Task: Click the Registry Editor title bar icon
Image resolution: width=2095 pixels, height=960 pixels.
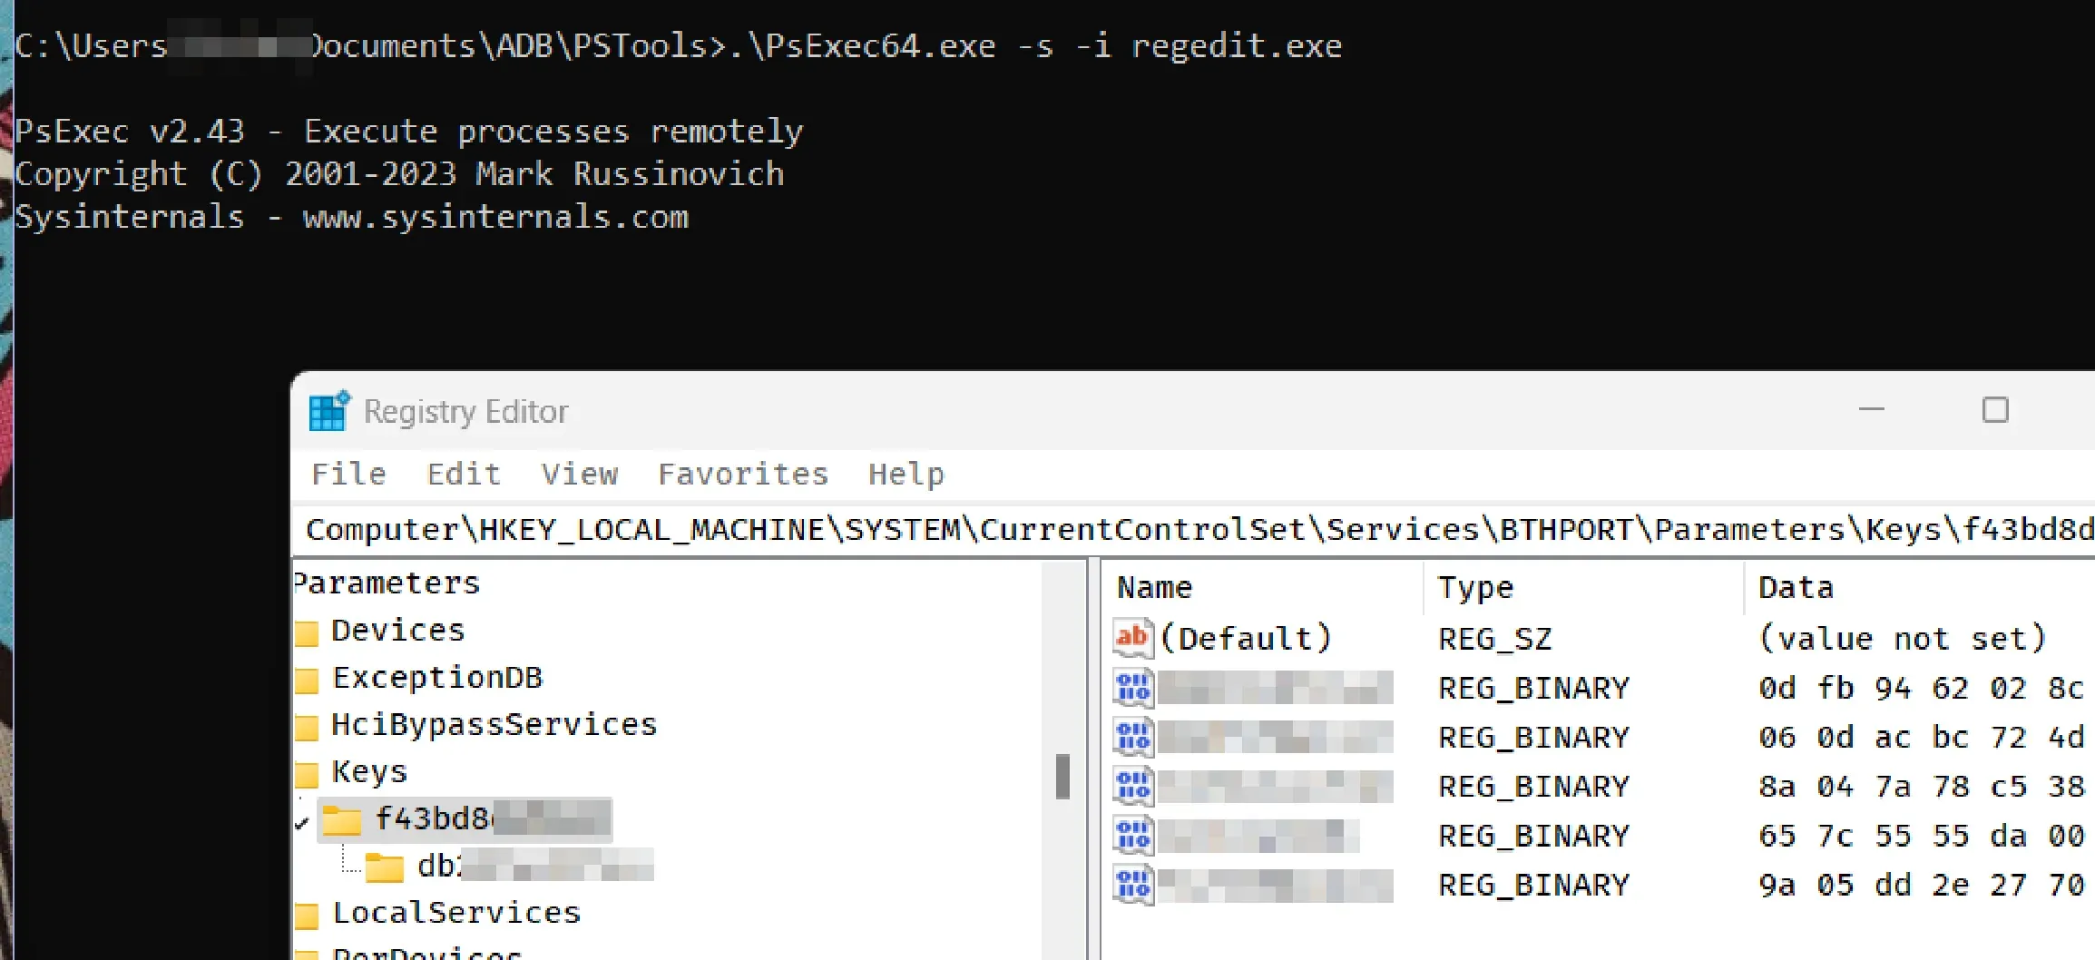Action: coord(328,411)
